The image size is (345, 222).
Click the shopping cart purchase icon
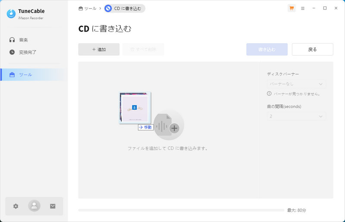(x=292, y=8)
